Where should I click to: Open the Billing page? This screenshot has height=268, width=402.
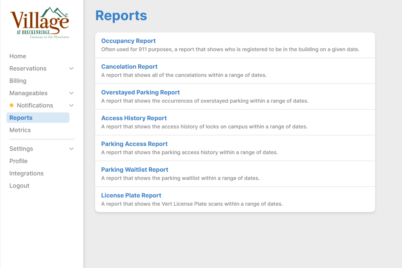[x=18, y=81]
